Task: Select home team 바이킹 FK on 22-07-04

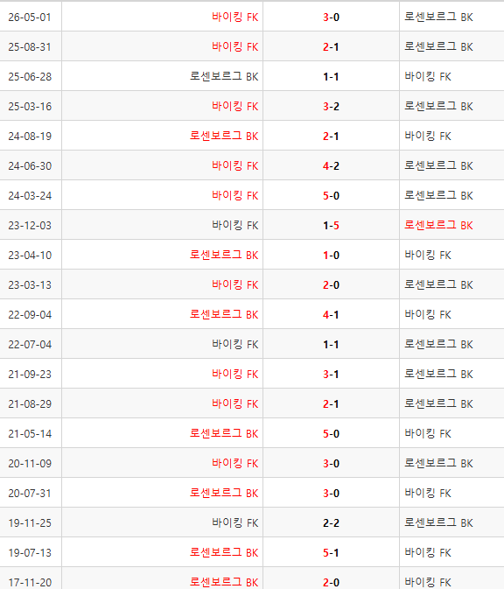Action: (235, 345)
